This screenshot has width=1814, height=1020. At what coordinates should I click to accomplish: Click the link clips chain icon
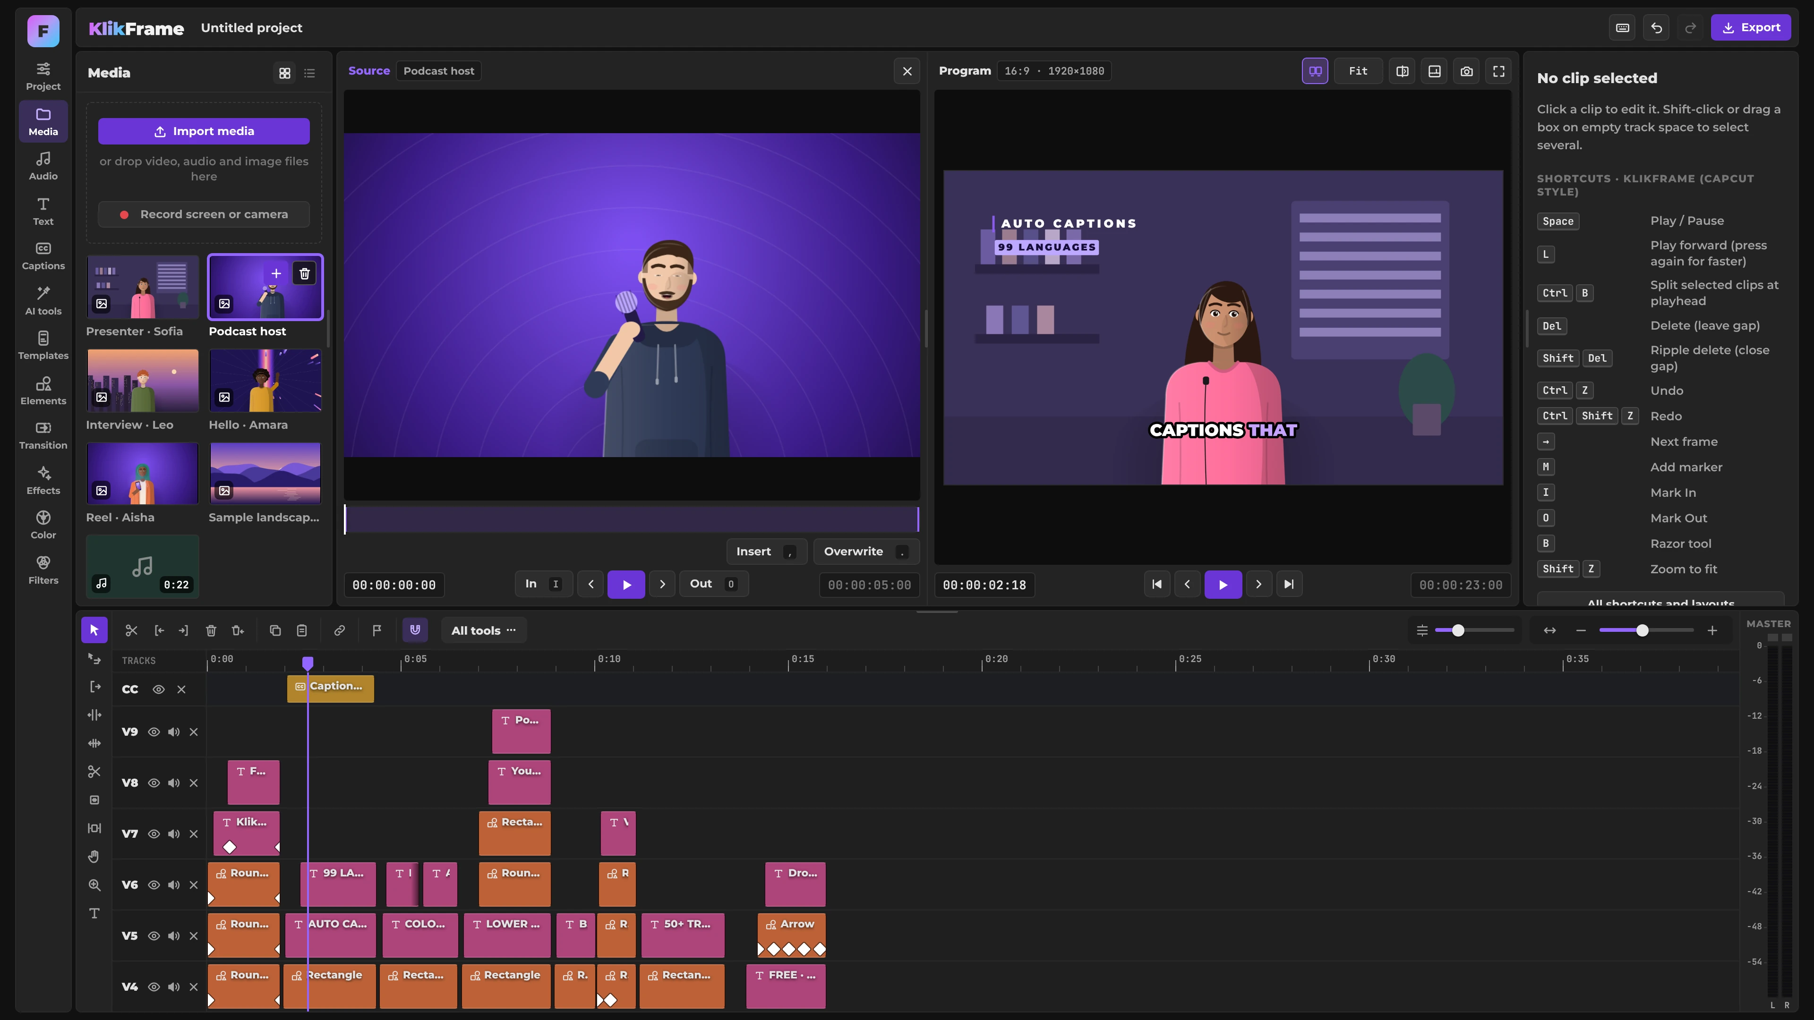340,630
